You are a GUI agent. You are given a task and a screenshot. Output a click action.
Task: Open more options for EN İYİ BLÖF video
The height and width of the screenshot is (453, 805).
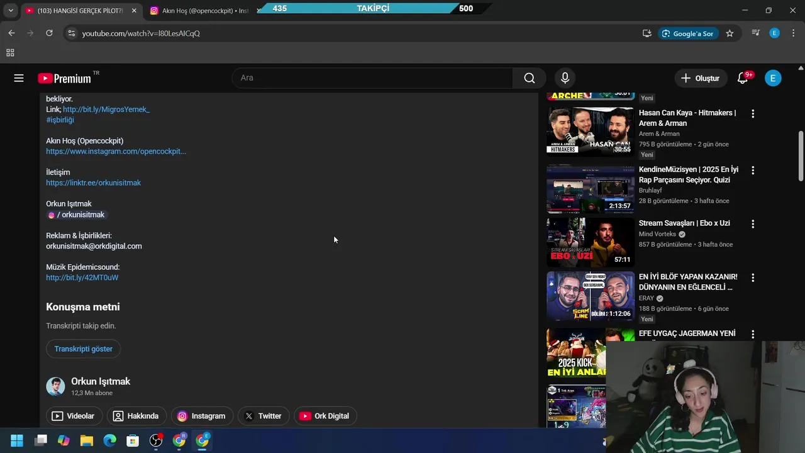pyautogui.click(x=753, y=277)
